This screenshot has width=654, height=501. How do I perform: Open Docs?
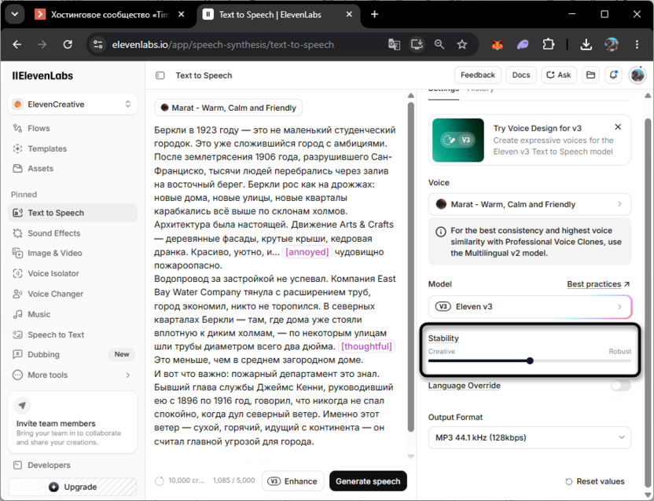(x=521, y=75)
